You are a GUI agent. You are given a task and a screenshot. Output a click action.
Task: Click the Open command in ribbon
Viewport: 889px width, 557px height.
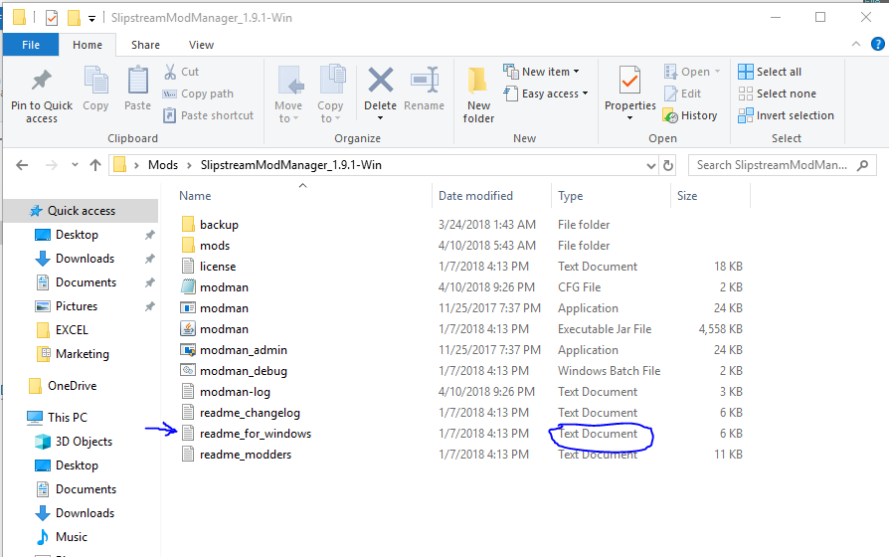[x=692, y=72]
